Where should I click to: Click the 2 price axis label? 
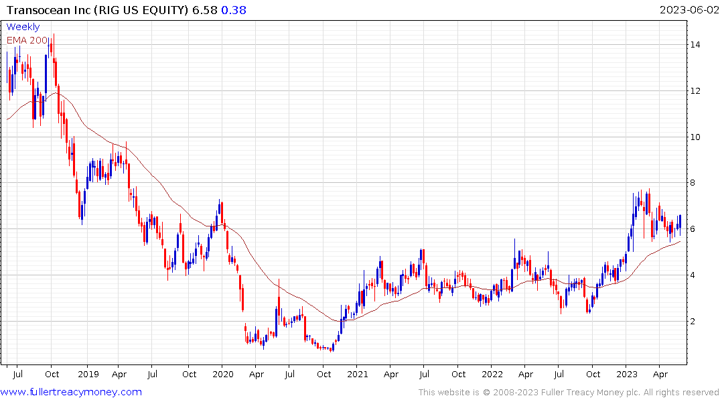693,321
